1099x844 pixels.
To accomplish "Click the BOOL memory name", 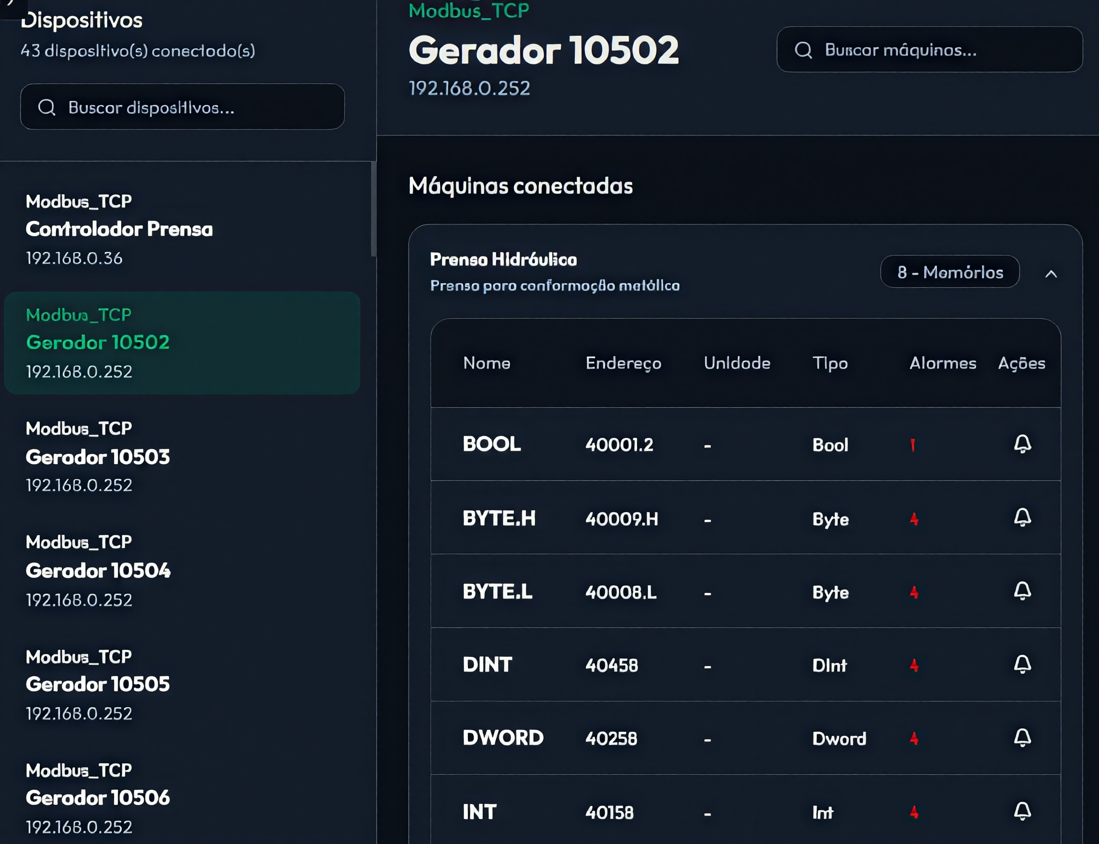I will (x=492, y=444).
